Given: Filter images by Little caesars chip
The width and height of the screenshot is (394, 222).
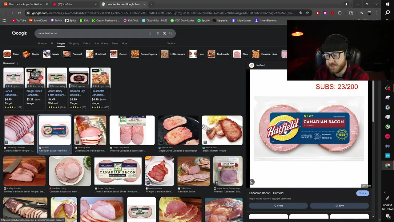Looking at the screenshot, I should 173,54.
